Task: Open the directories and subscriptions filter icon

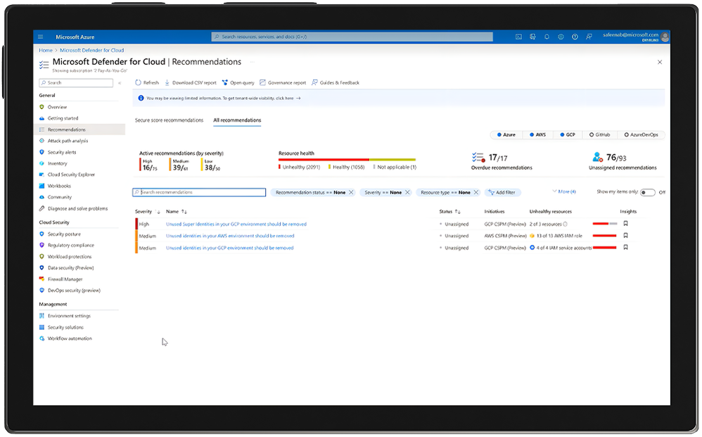Action: coord(532,37)
